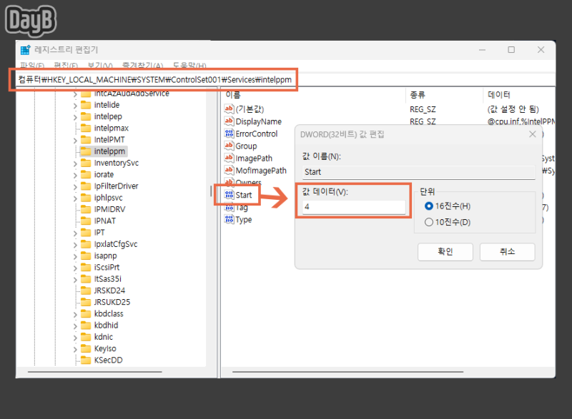Click the DisplayName string value icon

pyautogui.click(x=229, y=121)
